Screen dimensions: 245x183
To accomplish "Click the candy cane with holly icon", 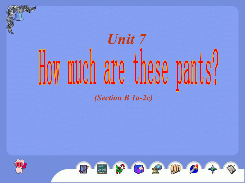I will [x=120, y=169].
